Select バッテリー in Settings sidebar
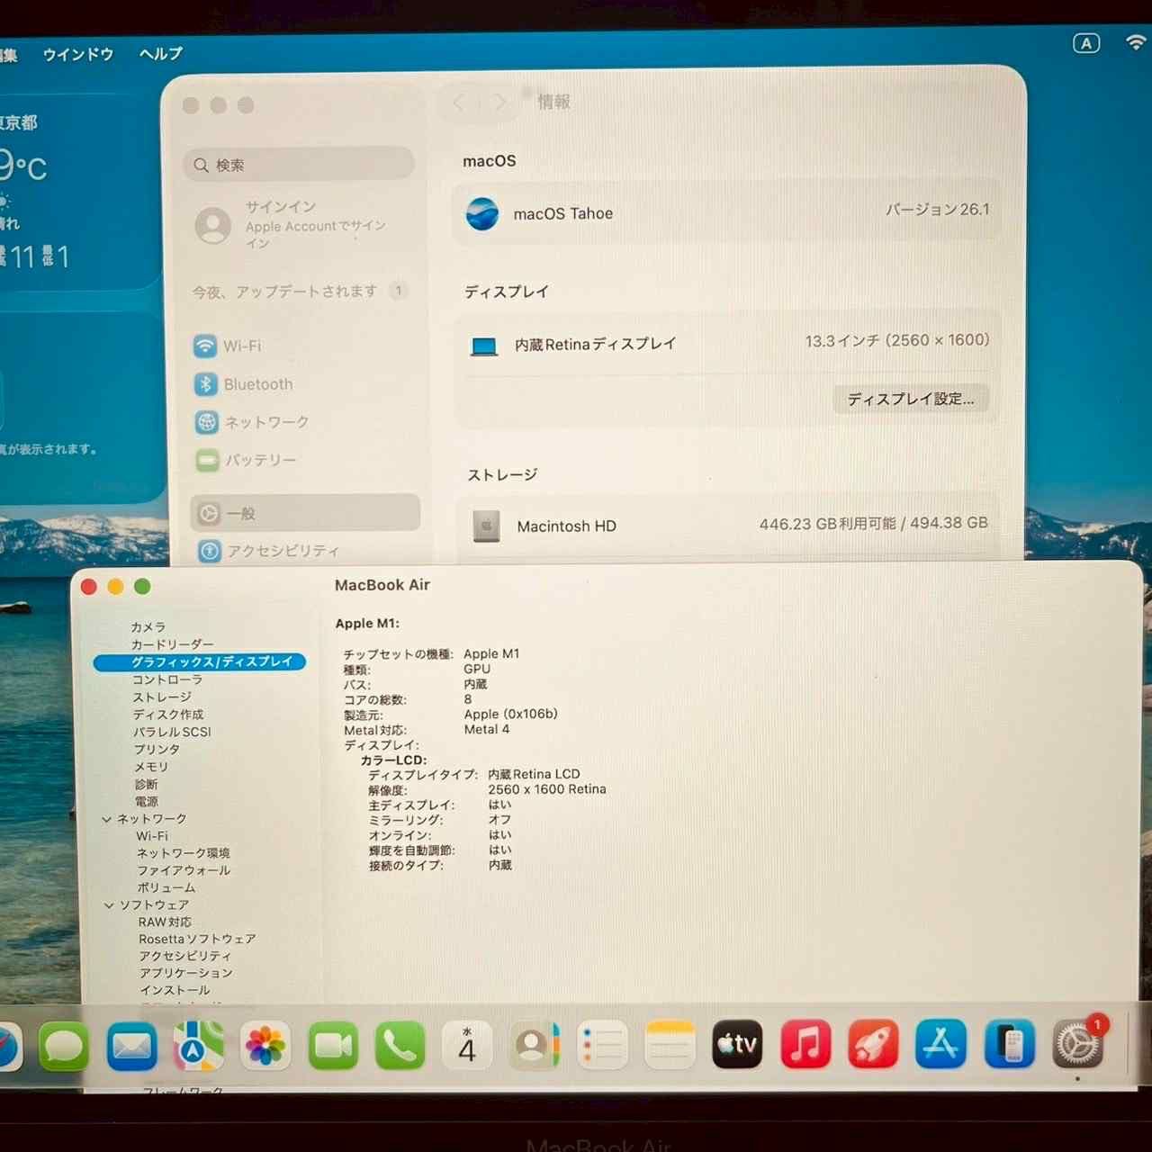The height and width of the screenshot is (1152, 1152). coord(304,460)
